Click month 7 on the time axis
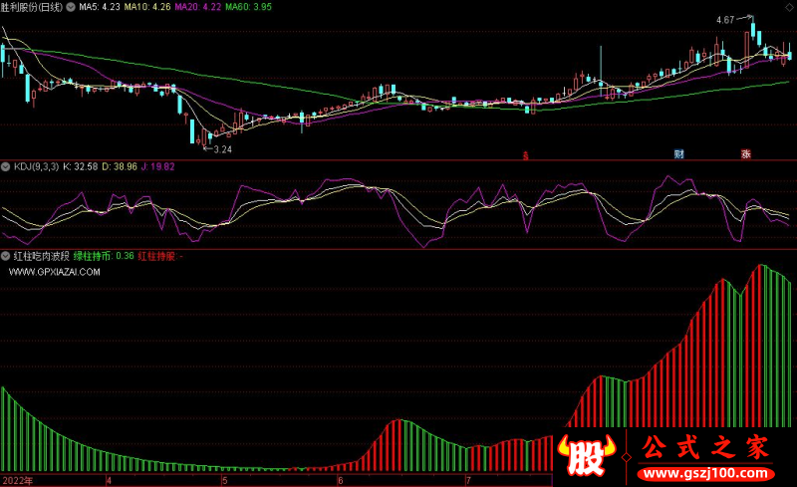Screen dimensions: 797x487 pyautogui.click(x=467, y=480)
